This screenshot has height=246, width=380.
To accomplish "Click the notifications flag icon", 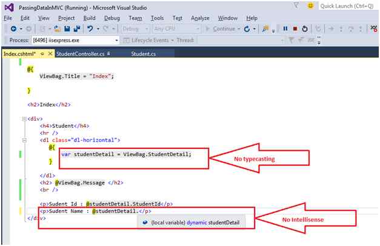I will click(296, 5).
